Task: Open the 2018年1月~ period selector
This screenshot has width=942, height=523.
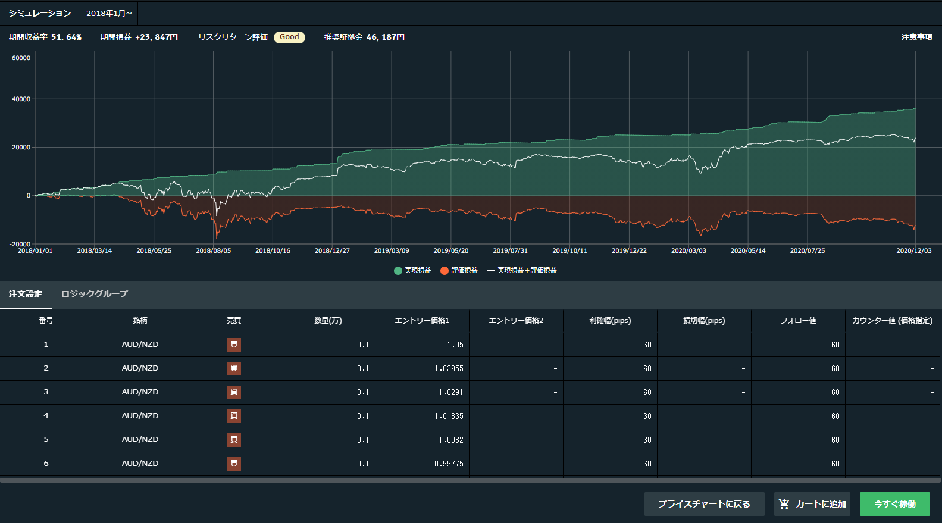Action: click(x=109, y=13)
